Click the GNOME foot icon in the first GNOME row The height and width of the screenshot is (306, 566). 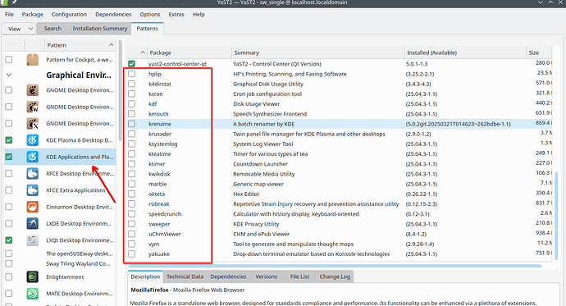click(x=33, y=90)
